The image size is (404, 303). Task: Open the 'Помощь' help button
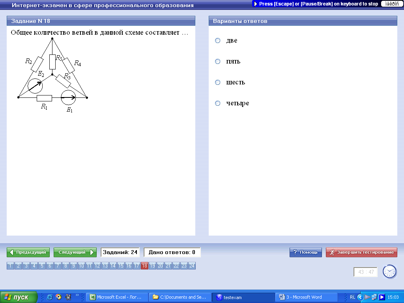(306, 252)
